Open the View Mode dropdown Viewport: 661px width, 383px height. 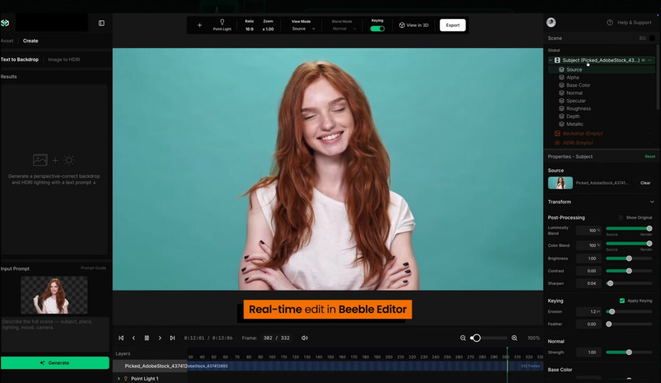pos(304,28)
